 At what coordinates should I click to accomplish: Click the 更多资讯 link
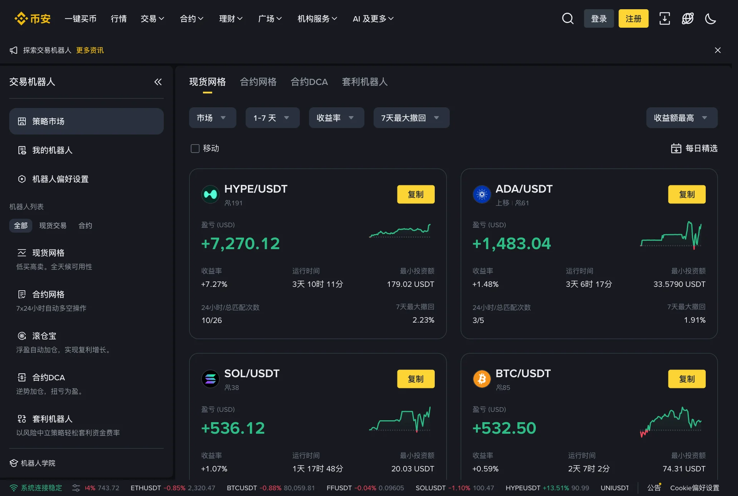point(90,50)
